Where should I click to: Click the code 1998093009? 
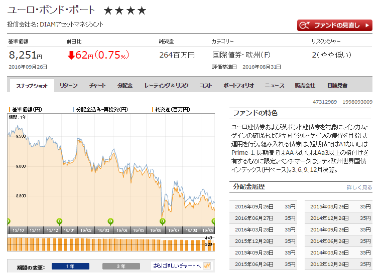(357, 102)
